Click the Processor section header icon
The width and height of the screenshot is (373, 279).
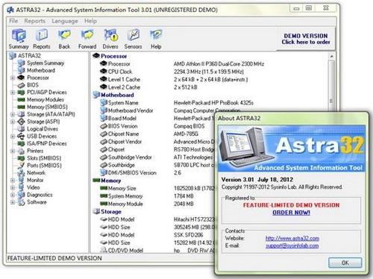[x=96, y=56]
